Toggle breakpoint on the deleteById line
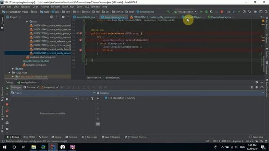269x151 pixels. [80, 40]
